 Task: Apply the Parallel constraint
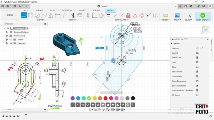pos(115,15)
